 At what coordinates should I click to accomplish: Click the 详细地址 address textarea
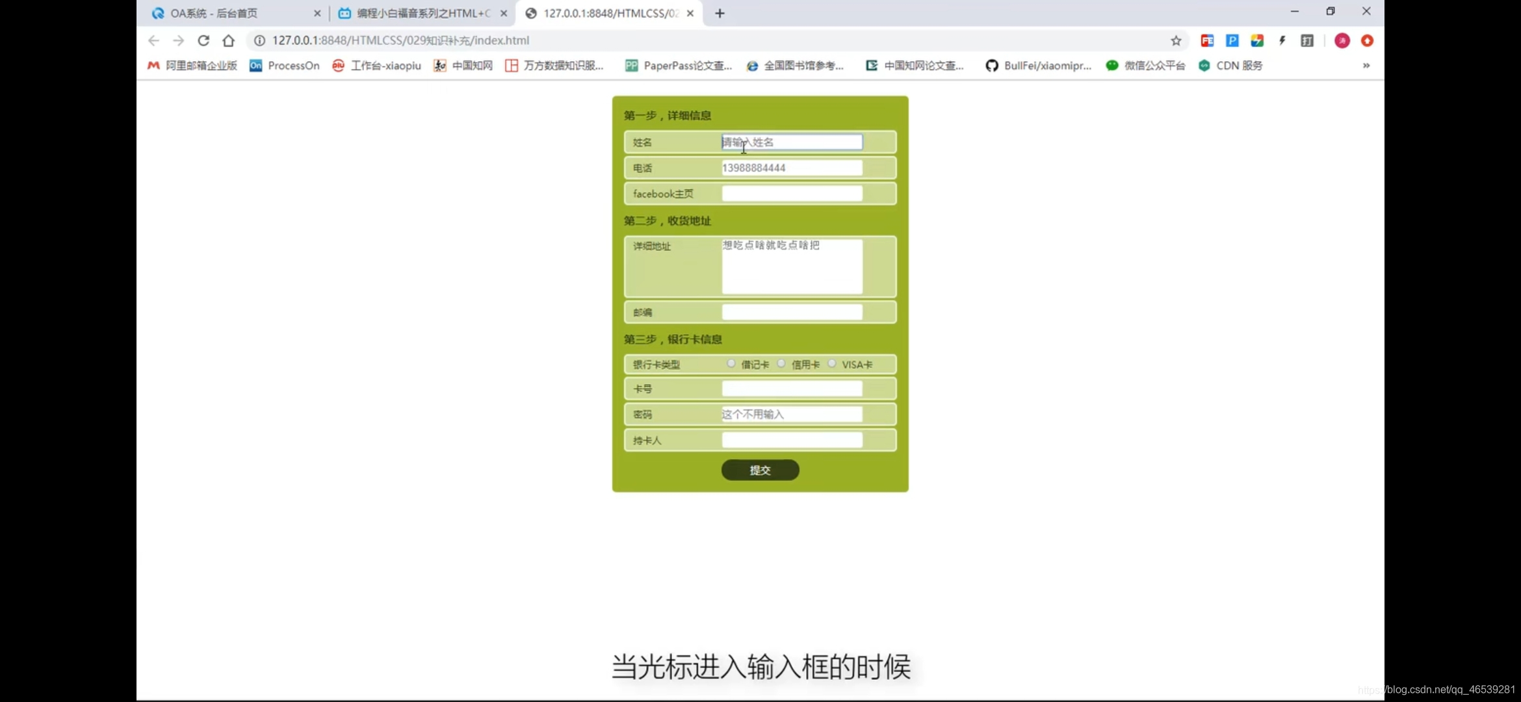point(792,266)
